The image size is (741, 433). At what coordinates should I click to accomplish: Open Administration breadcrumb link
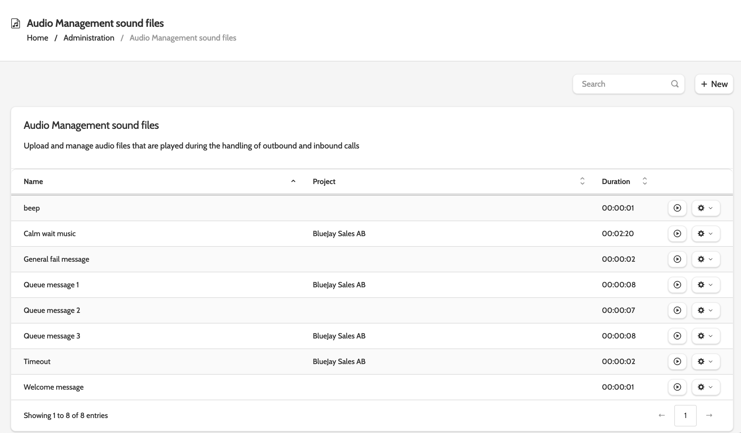tap(89, 38)
